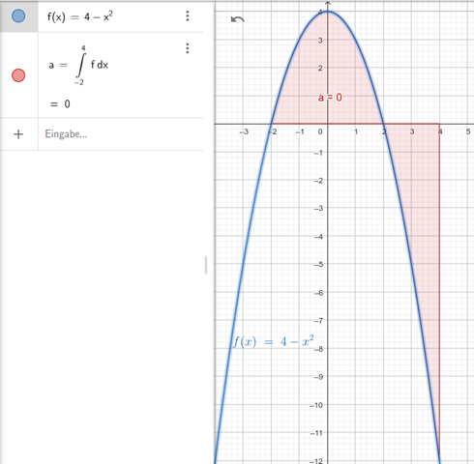Click the undo arrow in graphics view

click(238, 19)
